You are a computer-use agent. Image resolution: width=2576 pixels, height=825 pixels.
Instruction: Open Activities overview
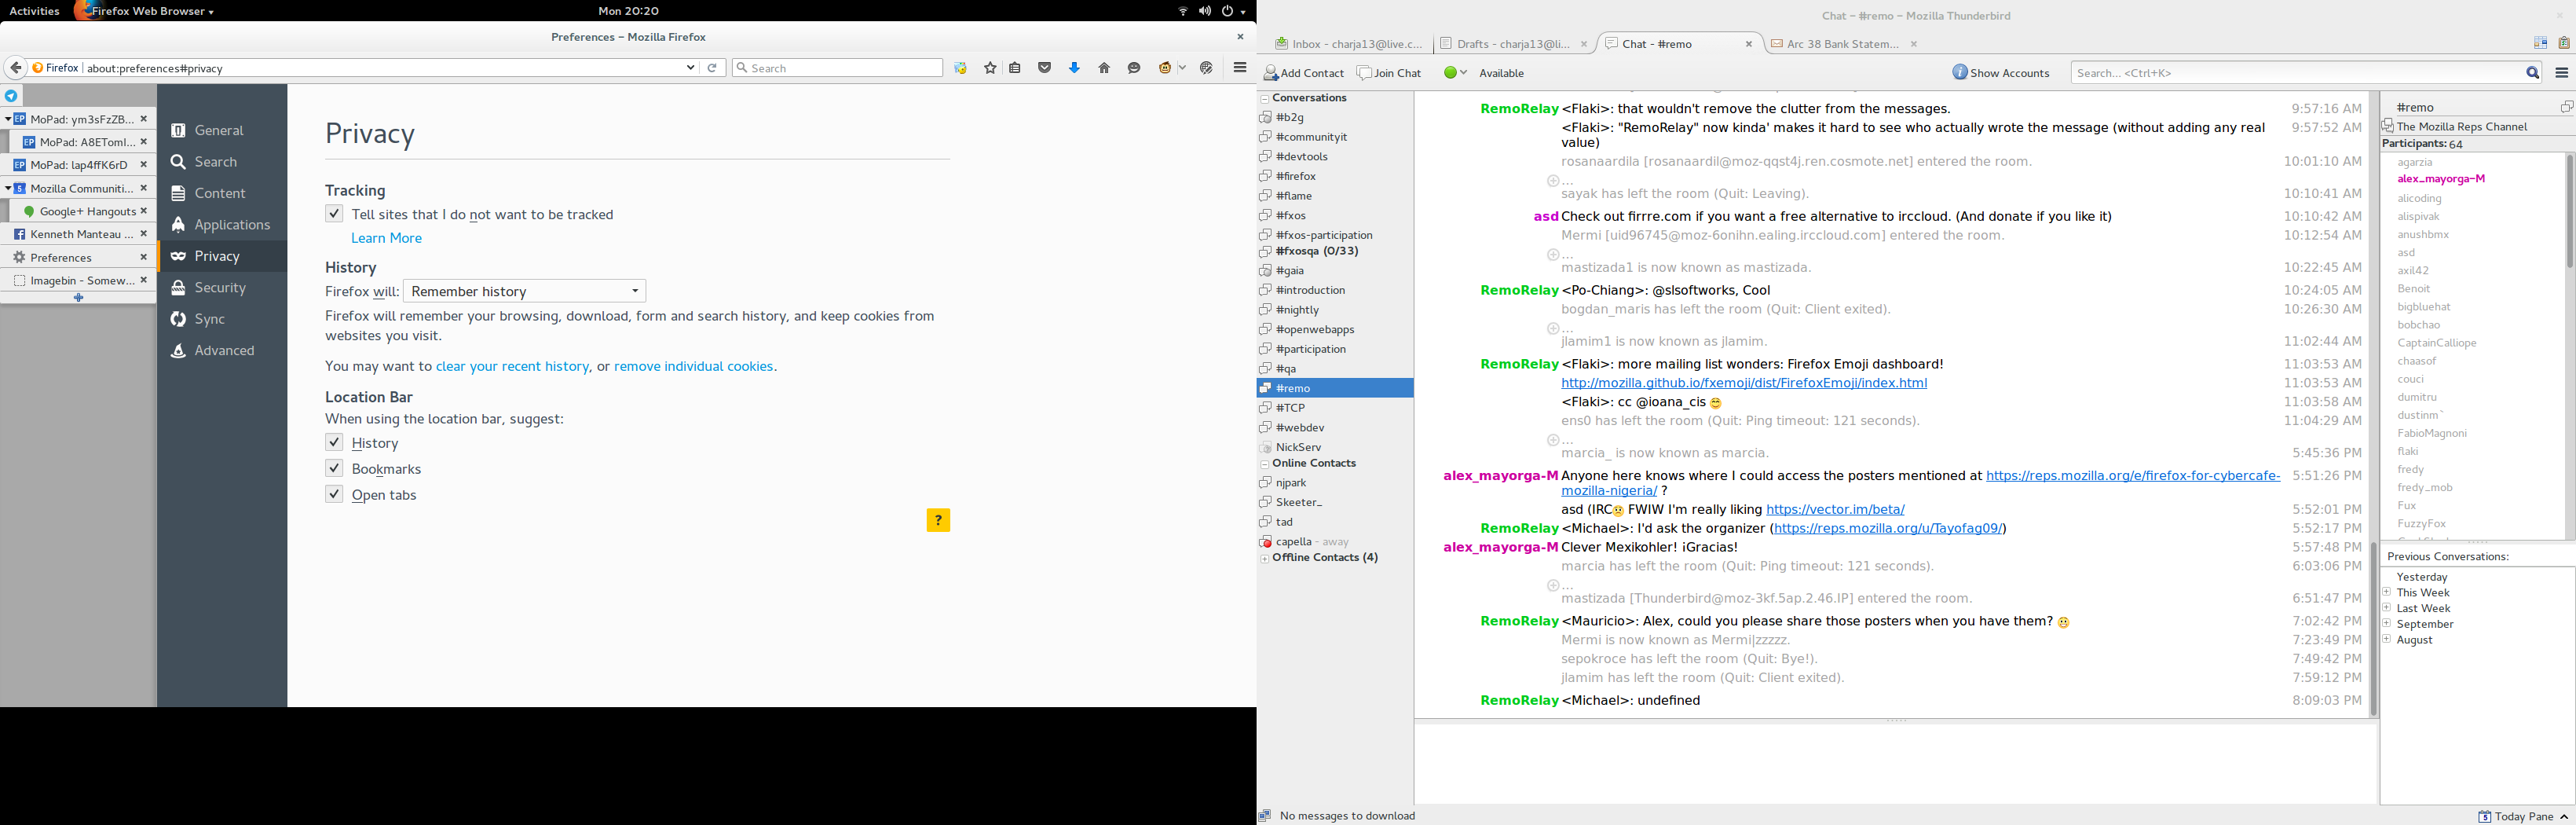pyautogui.click(x=34, y=11)
